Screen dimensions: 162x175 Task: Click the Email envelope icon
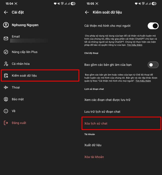click(x=6, y=38)
